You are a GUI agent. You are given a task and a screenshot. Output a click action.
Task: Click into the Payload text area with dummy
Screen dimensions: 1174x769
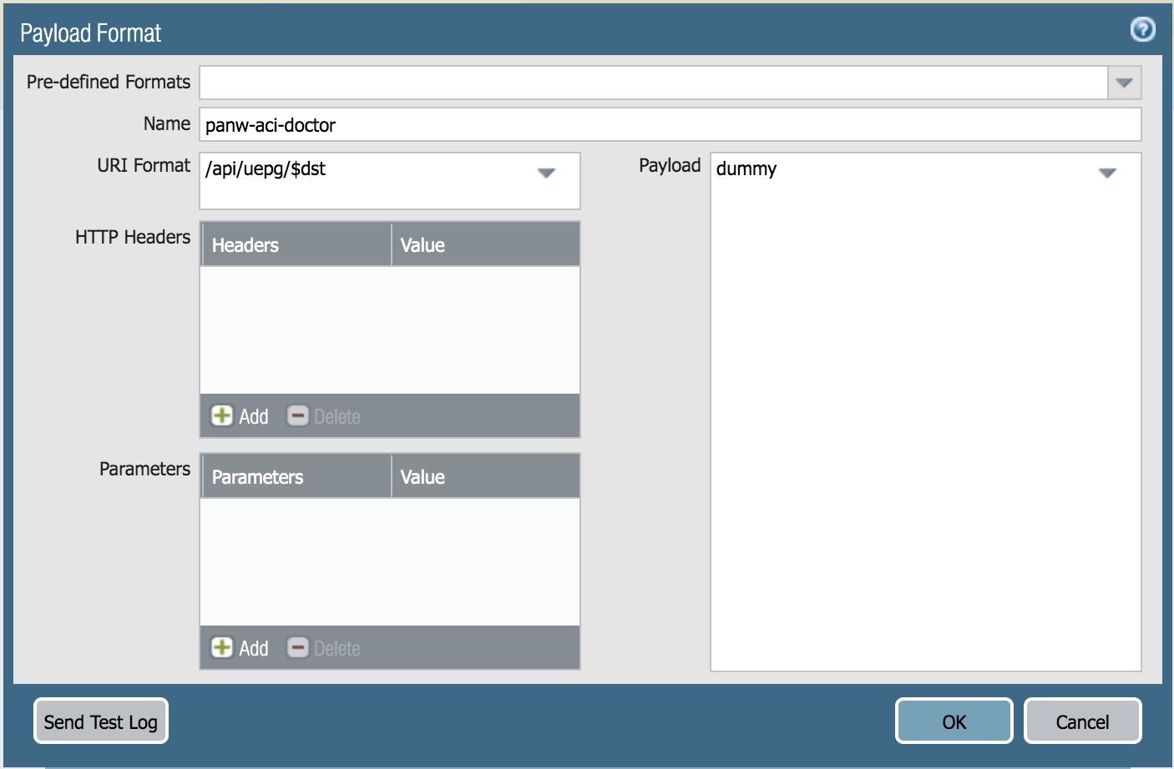pyautogui.click(x=925, y=412)
